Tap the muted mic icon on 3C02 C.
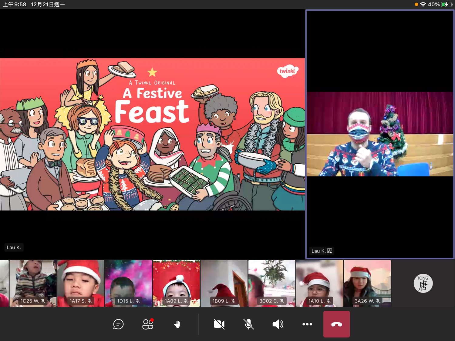 pos(282,301)
